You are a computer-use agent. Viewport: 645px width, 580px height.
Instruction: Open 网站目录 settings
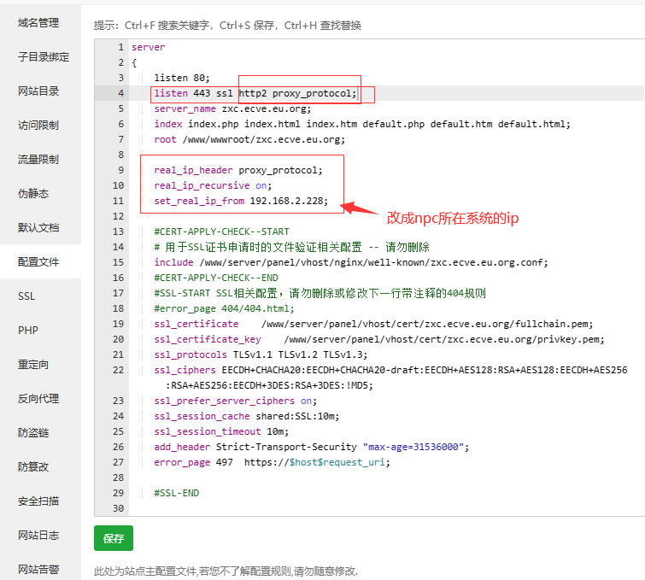(x=38, y=91)
